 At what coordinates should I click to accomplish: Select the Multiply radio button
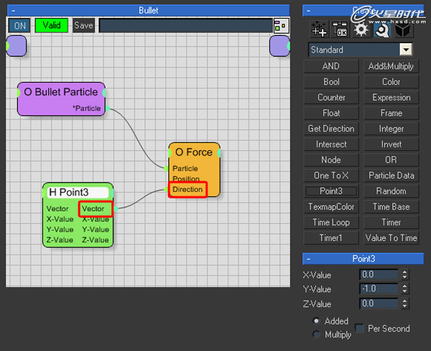(316, 334)
